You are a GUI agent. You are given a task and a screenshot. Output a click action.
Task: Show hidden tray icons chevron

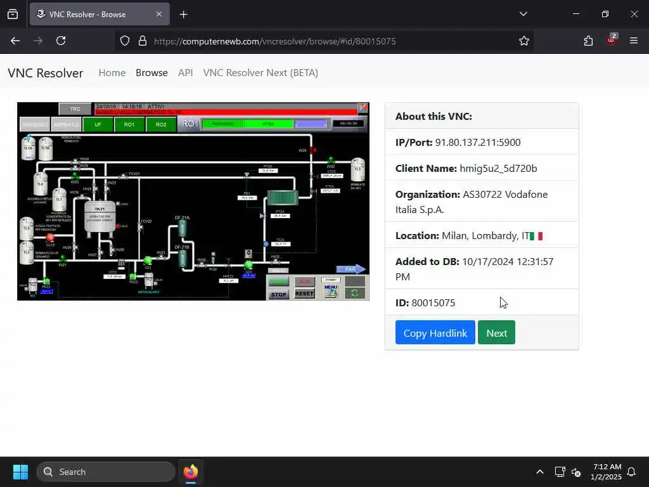[540, 472]
